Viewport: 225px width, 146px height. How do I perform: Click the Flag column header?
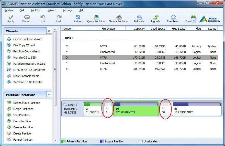(x=195, y=29)
